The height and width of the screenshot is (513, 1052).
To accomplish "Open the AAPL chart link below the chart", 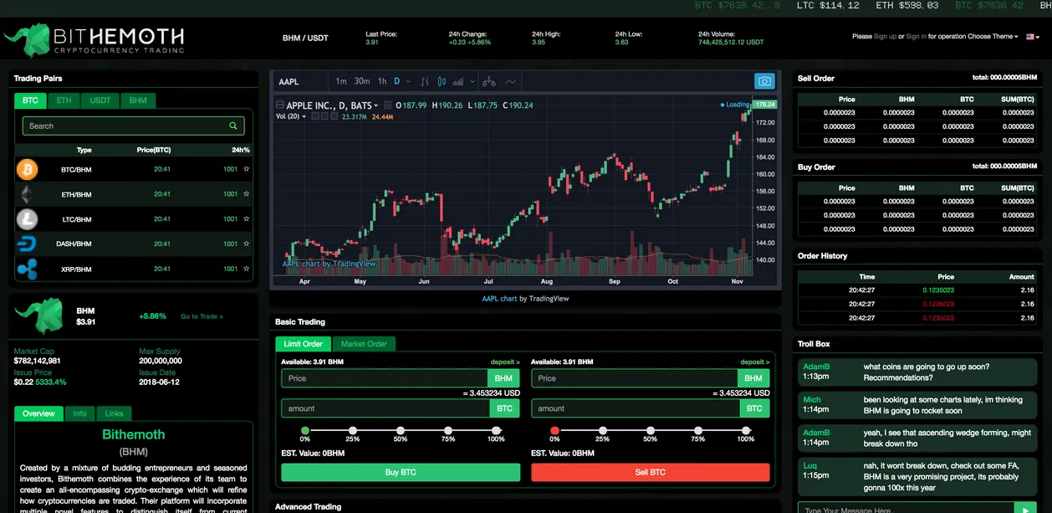I will (x=499, y=299).
